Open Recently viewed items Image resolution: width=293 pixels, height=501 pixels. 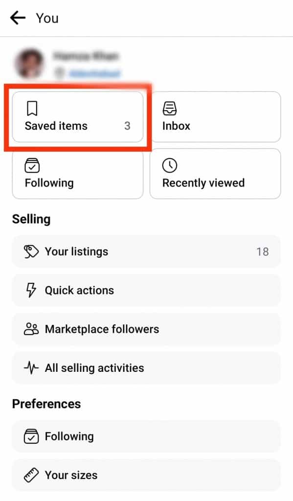pyautogui.click(x=215, y=174)
